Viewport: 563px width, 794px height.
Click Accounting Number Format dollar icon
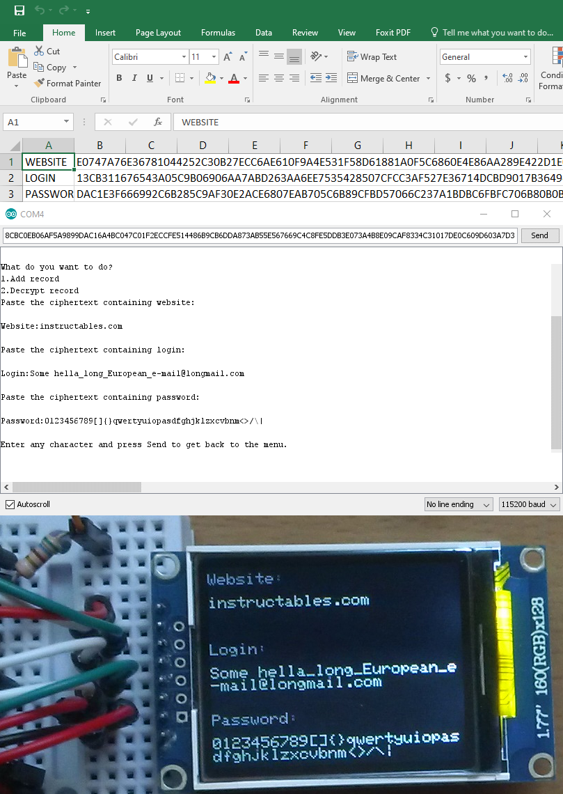click(447, 78)
